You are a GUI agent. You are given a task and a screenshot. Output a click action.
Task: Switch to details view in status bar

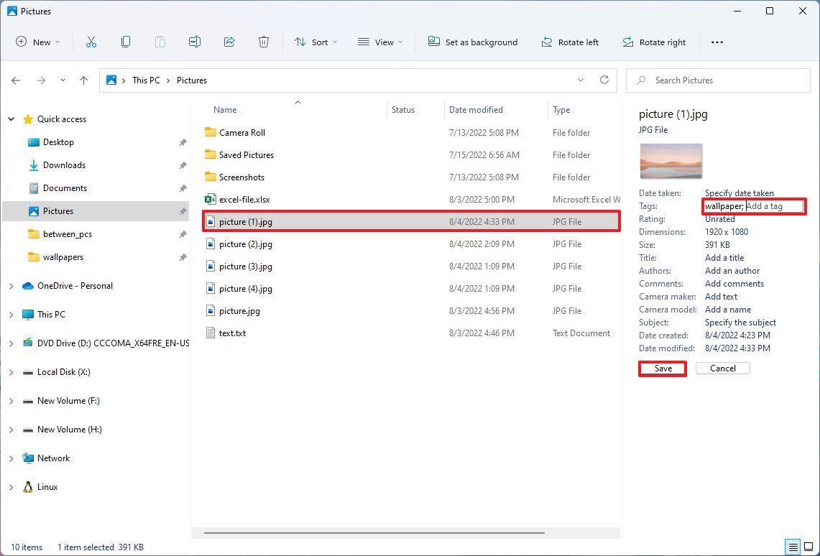(x=793, y=547)
